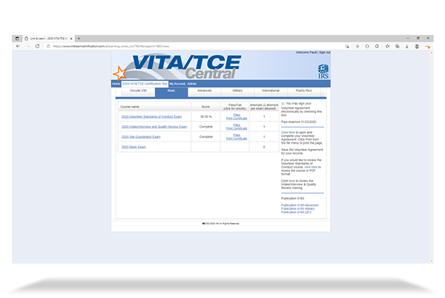This screenshot has height=298, width=445.
Task: Add this page to favorites
Action: (x=347, y=46)
